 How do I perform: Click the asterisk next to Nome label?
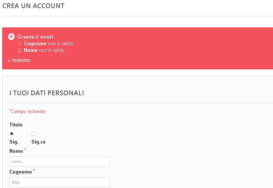tap(25, 149)
